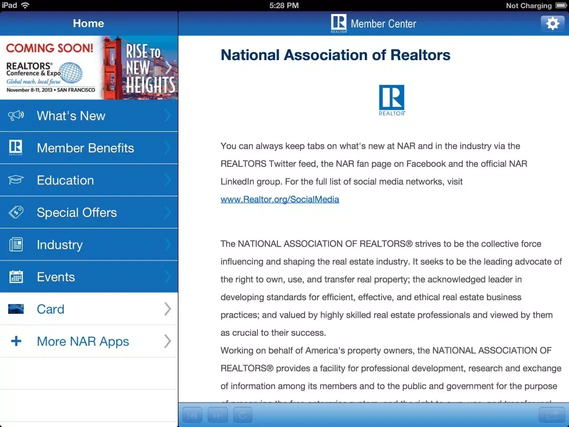Tap the Home title in the sidebar header
The image size is (569, 427).
click(x=89, y=23)
